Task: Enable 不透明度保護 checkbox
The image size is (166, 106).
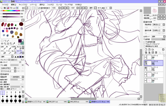Action: 144,42
